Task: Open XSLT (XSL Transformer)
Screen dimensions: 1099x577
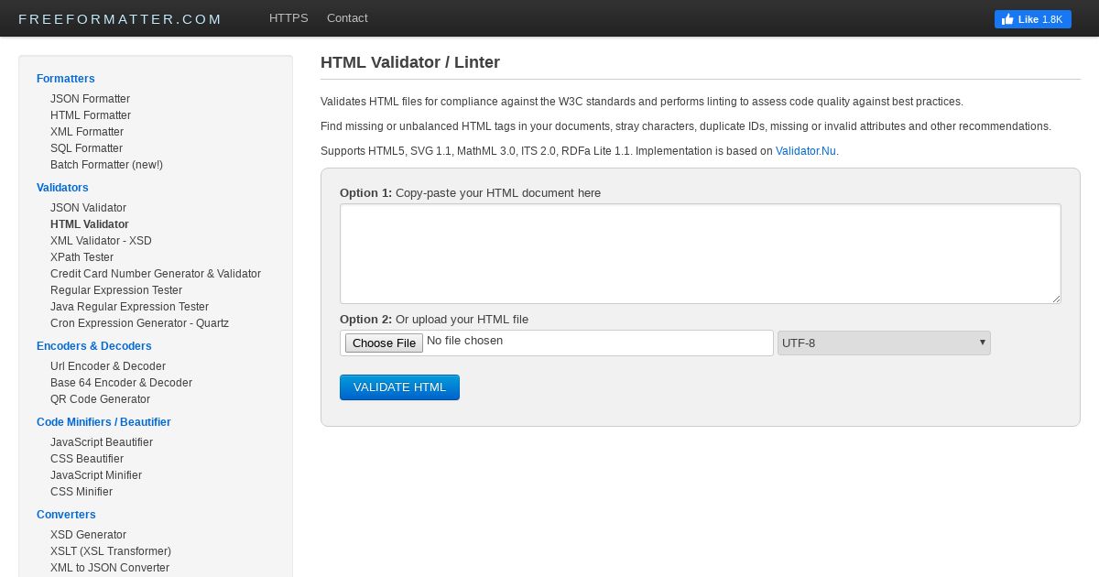Action: [111, 551]
